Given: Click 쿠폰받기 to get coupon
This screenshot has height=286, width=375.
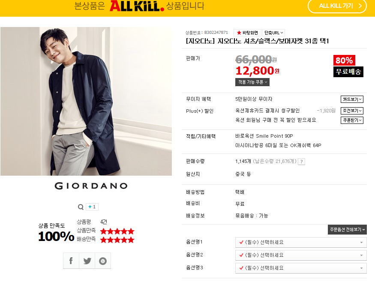Looking at the screenshot, I should click(352, 120).
